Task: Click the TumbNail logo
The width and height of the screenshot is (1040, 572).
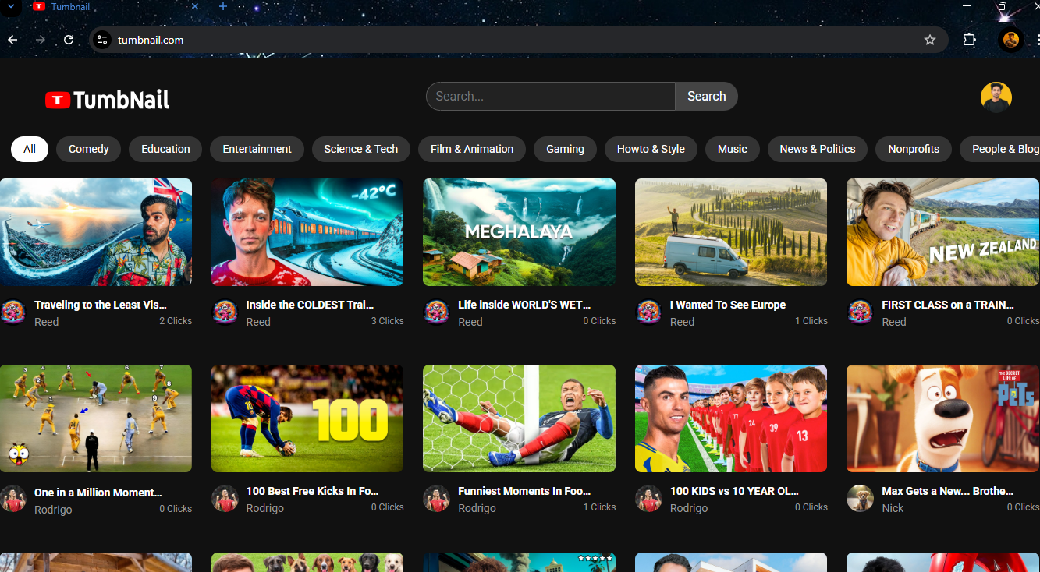Action: tap(108, 99)
